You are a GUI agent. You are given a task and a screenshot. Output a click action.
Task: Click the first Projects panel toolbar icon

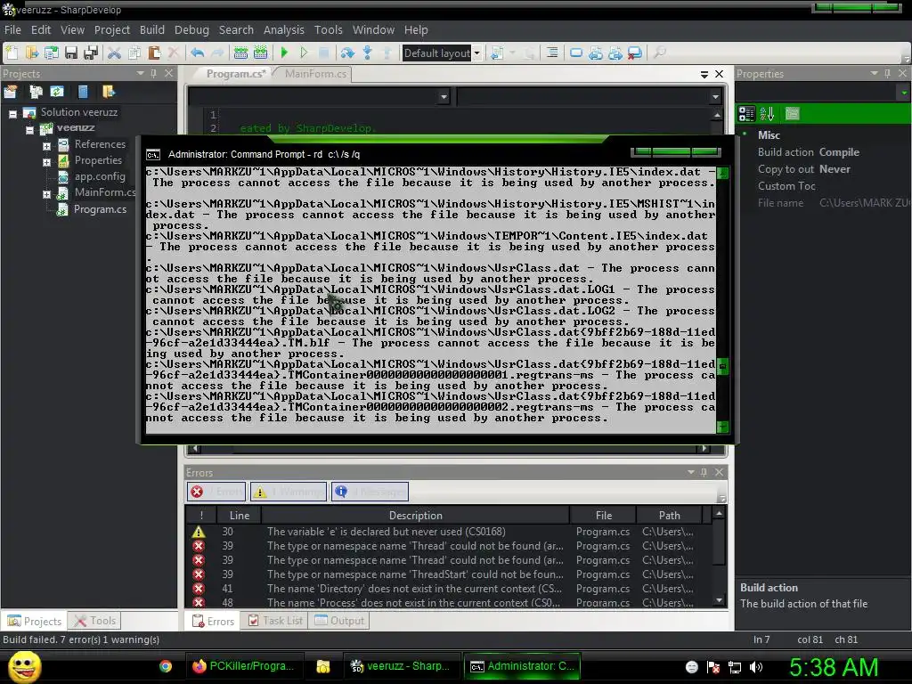coord(11,92)
